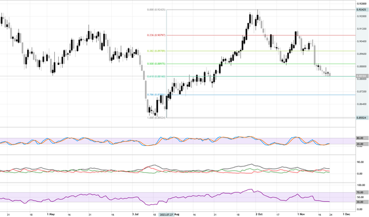This screenshot has height=217, width=369.
Task: Select the gray current price tag on axis
Action: point(362,76)
